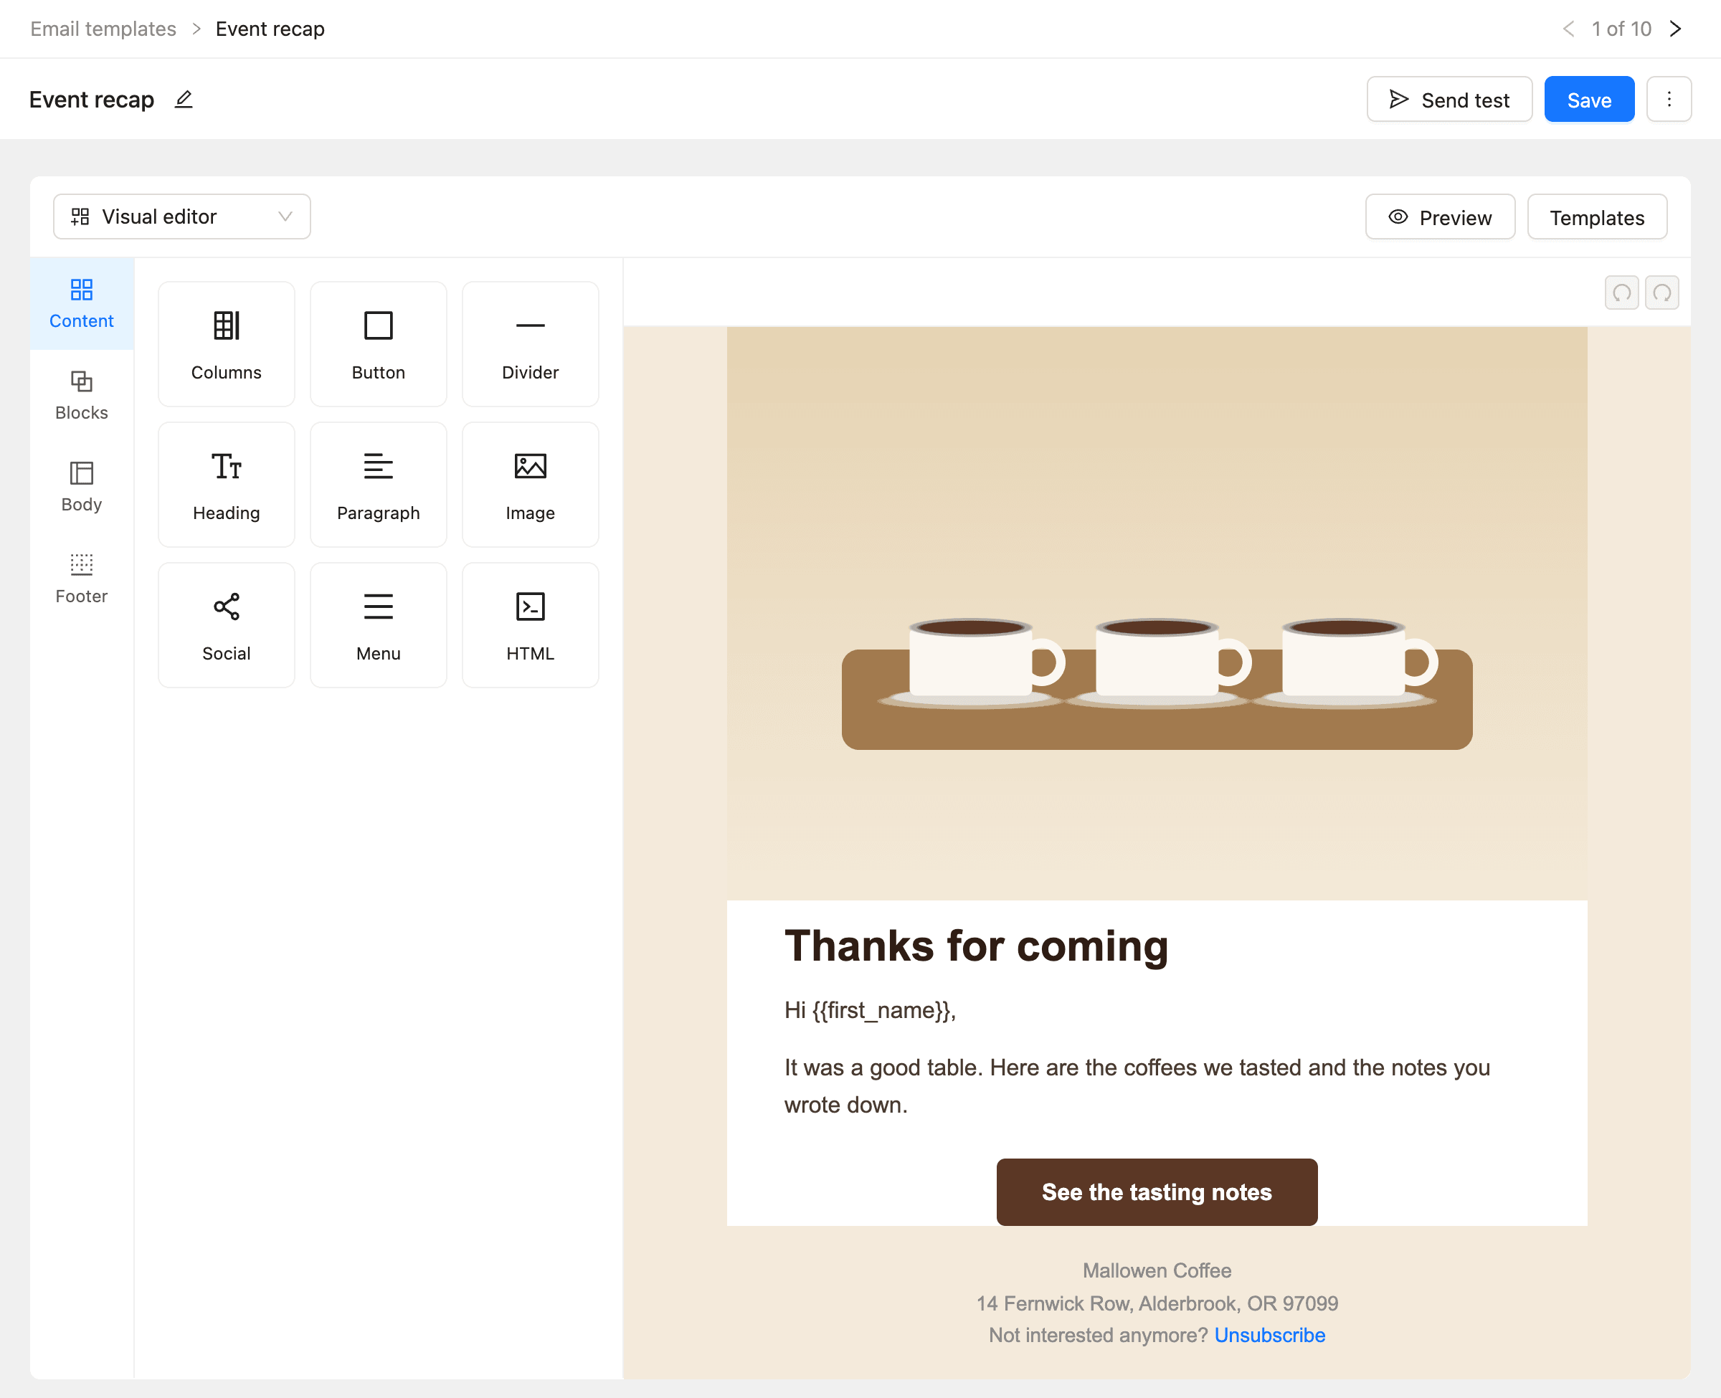Click the Unsubscribe link in footer
Viewport: 1721px width, 1398px height.
[1269, 1335]
